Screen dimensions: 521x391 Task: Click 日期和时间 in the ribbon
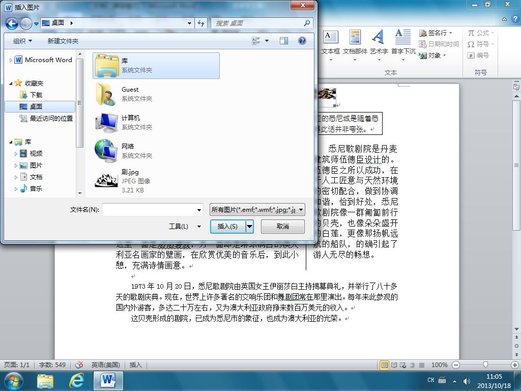point(439,44)
